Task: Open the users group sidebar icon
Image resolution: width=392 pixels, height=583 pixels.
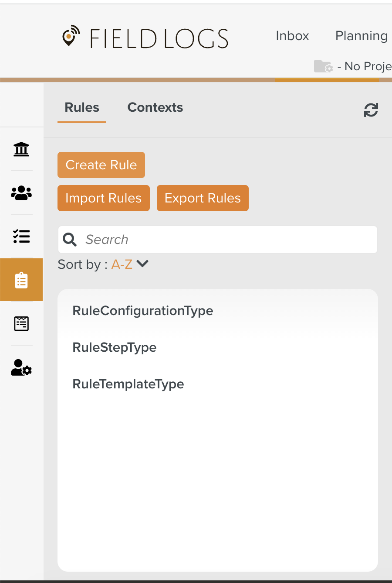Action: [x=21, y=193]
